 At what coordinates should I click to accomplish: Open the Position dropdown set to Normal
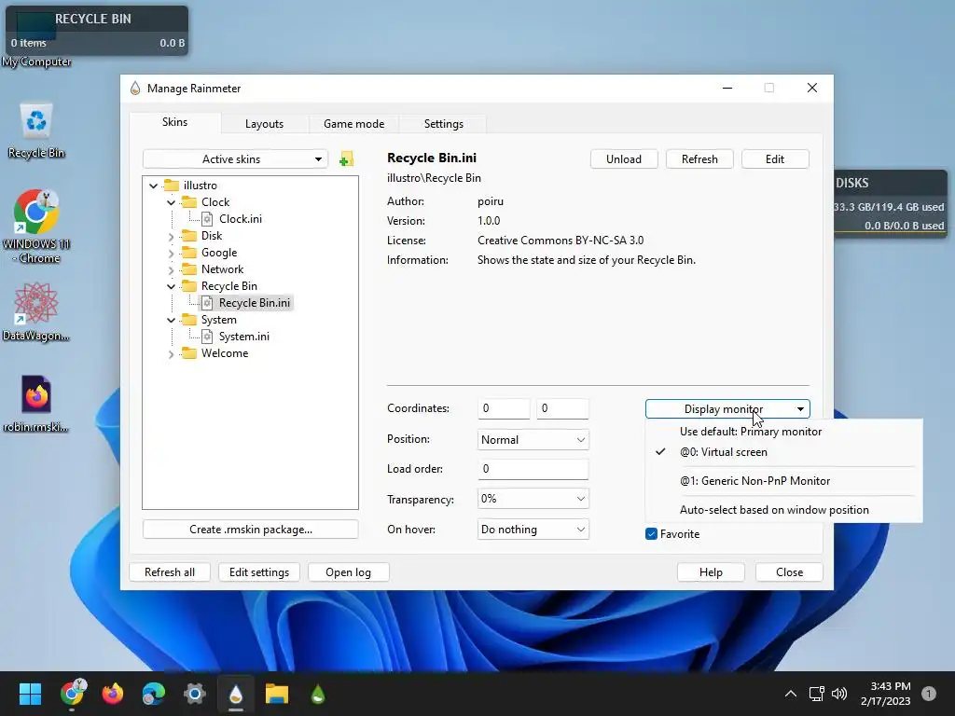[533, 440]
